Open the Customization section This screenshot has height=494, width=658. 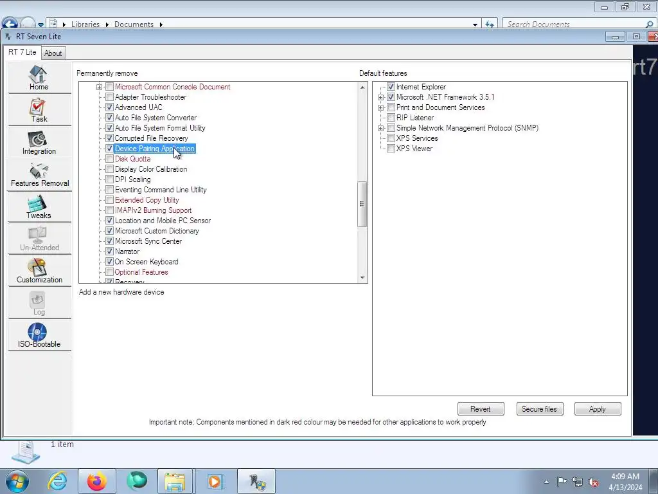click(x=39, y=271)
